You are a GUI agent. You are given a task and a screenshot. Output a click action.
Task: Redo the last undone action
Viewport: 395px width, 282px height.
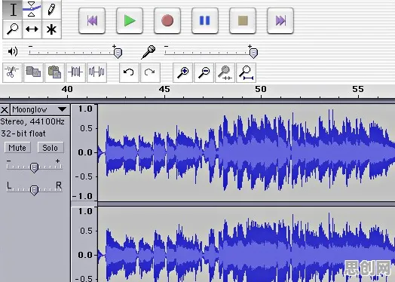[x=150, y=72]
